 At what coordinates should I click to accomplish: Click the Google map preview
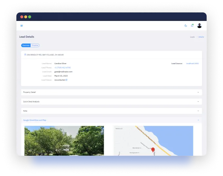pyautogui.click(x=153, y=141)
